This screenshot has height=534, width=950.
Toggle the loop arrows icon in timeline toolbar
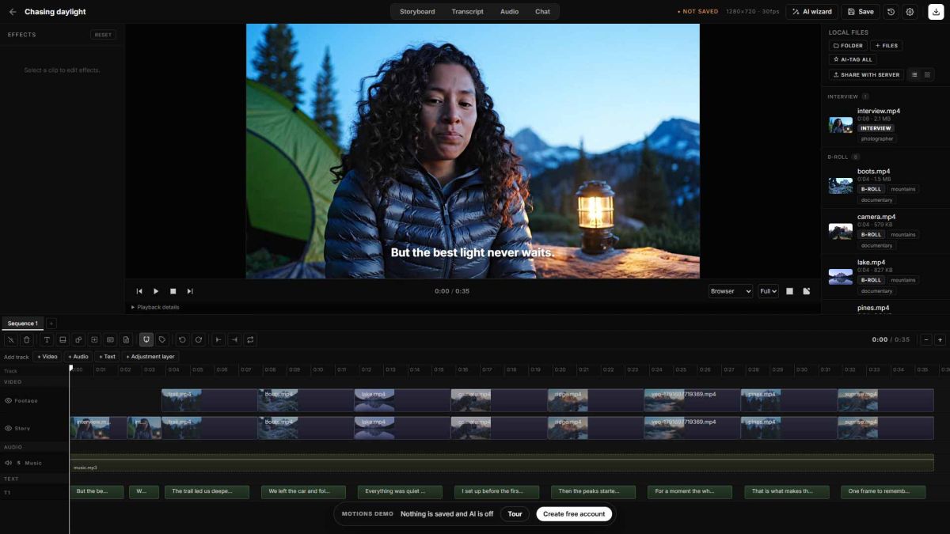[250, 339]
